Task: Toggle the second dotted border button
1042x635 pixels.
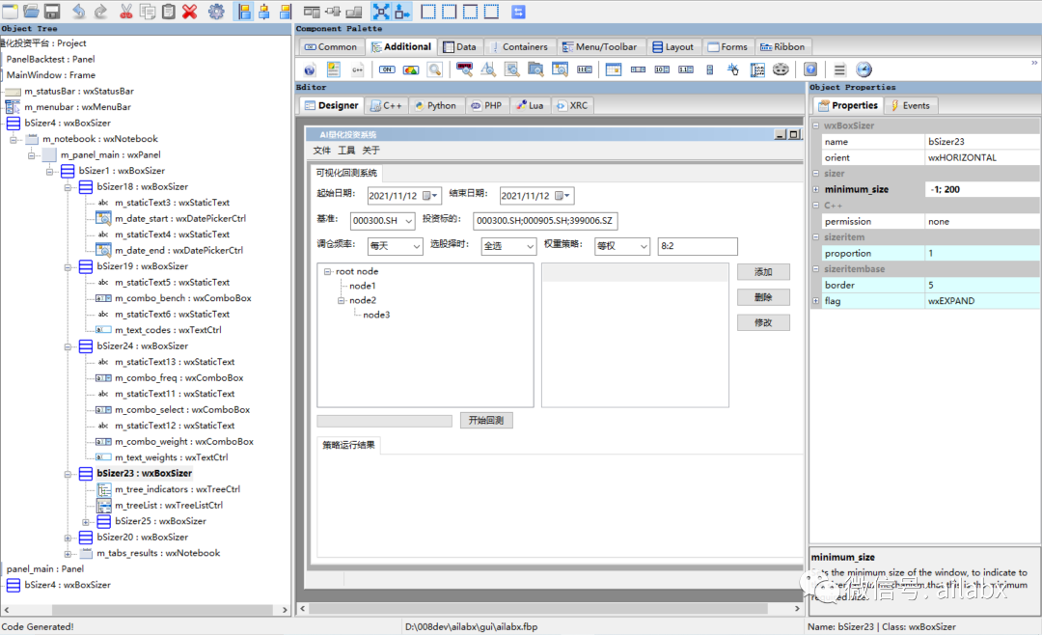Action: pos(450,11)
